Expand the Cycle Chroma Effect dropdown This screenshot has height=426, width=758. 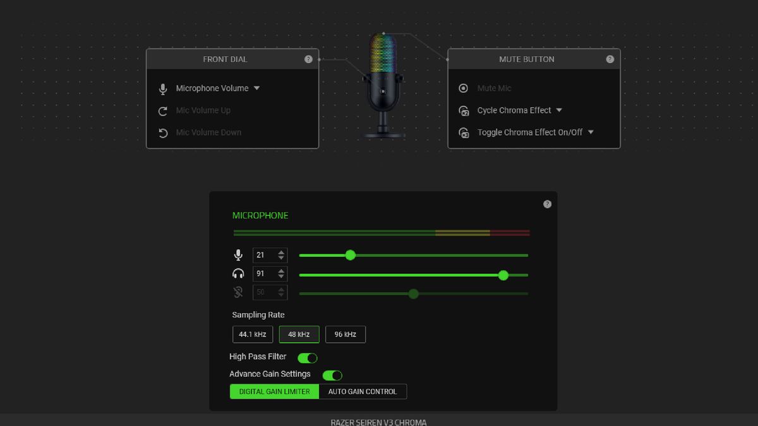(x=560, y=110)
